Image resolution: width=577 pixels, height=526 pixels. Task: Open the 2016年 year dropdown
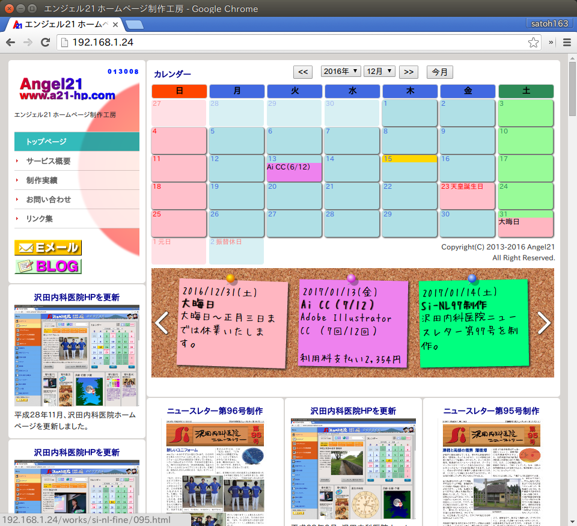tap(341, 71)
